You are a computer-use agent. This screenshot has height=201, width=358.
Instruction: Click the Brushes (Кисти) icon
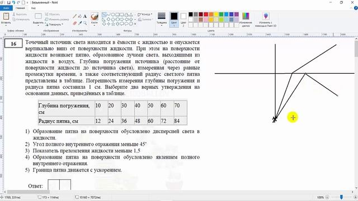tap(95, 16)
